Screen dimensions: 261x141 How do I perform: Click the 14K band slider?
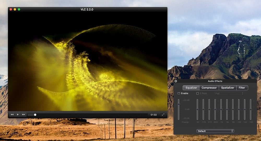tap(245, 109)
